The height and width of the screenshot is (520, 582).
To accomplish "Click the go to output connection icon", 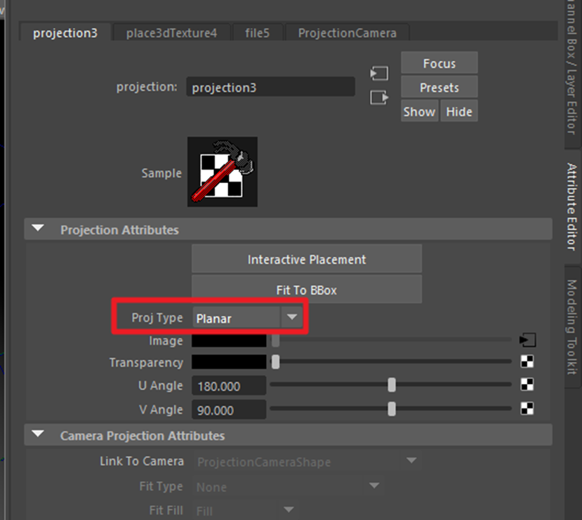I will click(x=379, y=98).
